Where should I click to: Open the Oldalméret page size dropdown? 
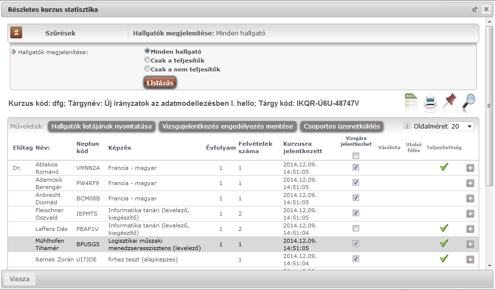tap(461, 126)
